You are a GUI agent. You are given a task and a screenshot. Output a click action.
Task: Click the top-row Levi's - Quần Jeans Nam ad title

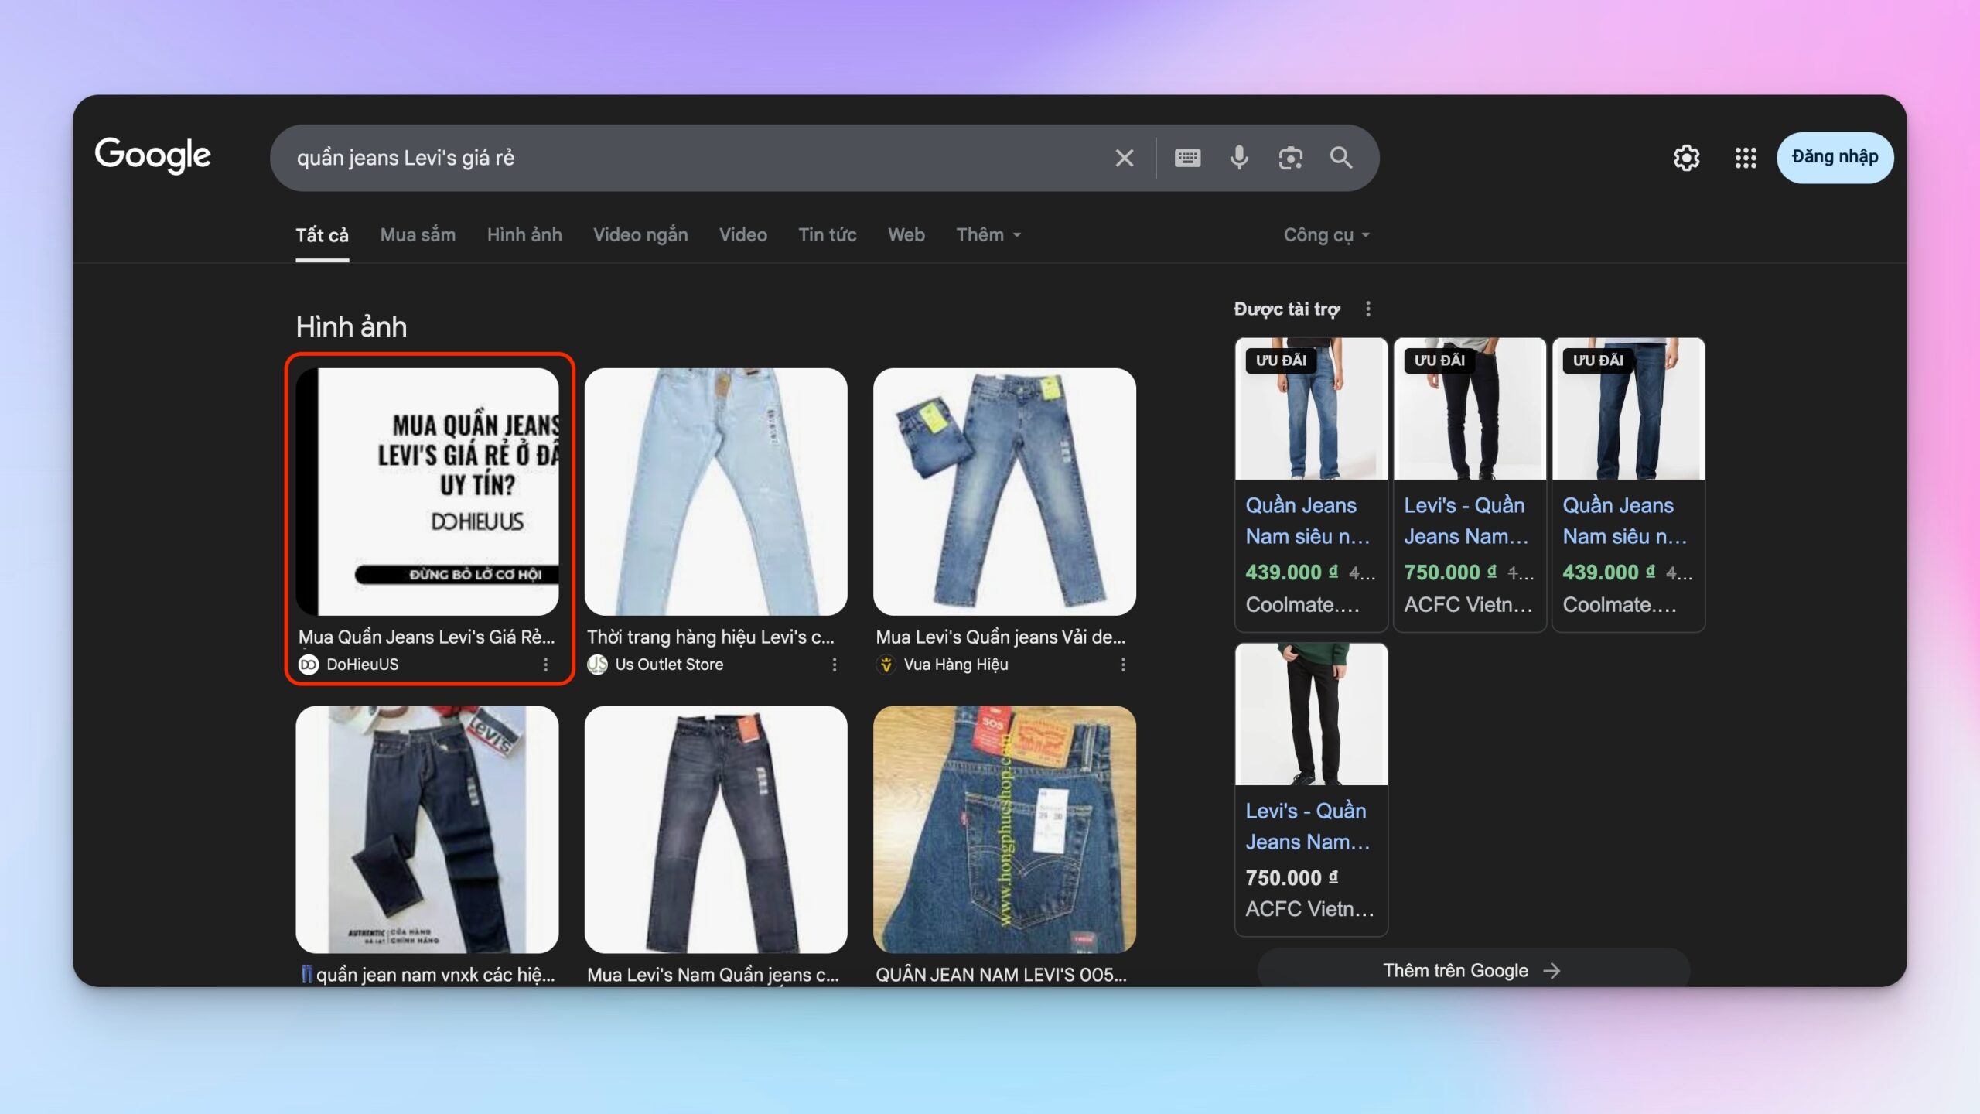[1466, 521]
